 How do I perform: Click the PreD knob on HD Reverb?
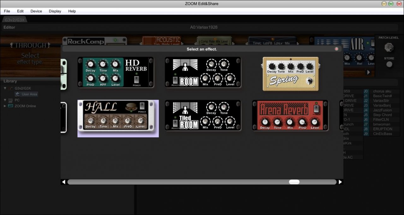[x=91, y=78]
